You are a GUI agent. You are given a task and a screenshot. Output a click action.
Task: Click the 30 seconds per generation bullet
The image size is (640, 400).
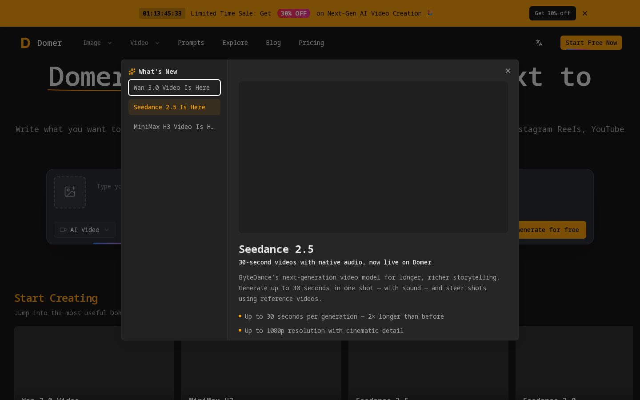click(x=344, y=316)
